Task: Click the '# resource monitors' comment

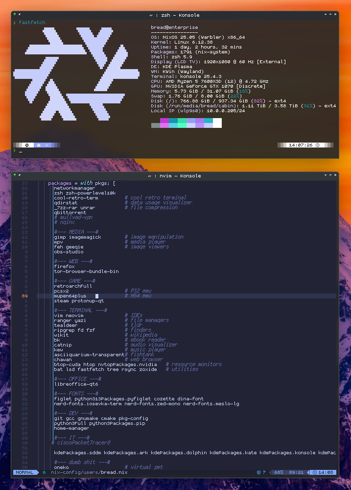Action: pos(193,364)
